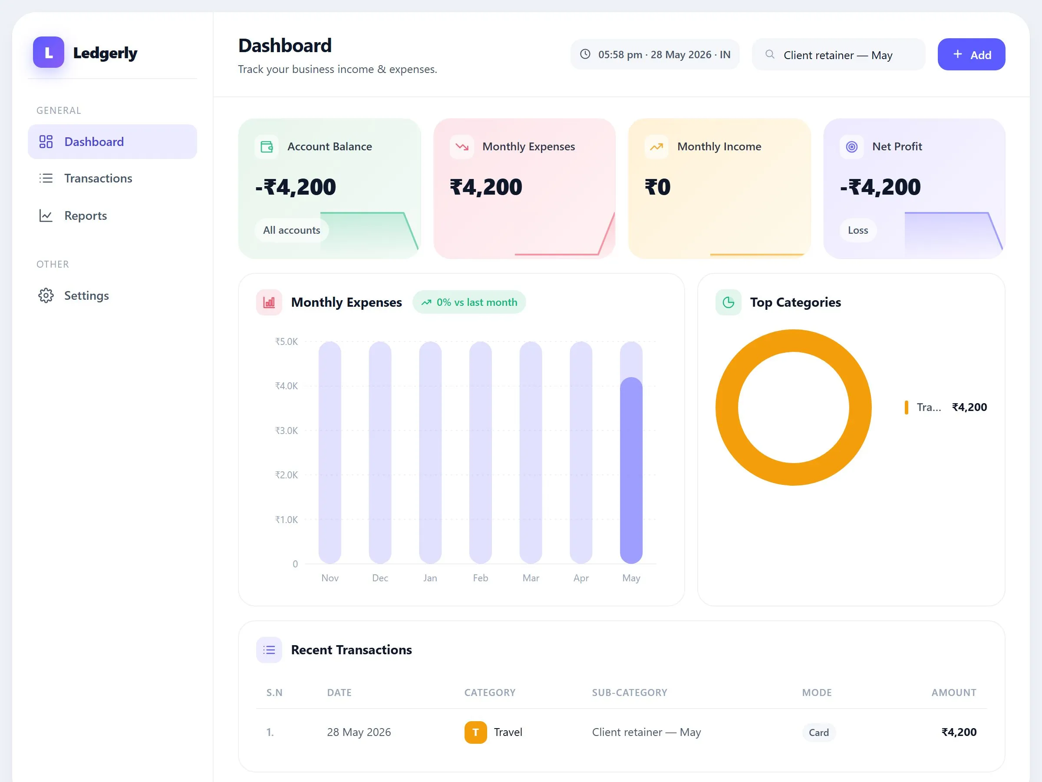Click the Loss badge on Net Profit
The image size is (1042, 782).
(x=858, y=231)
